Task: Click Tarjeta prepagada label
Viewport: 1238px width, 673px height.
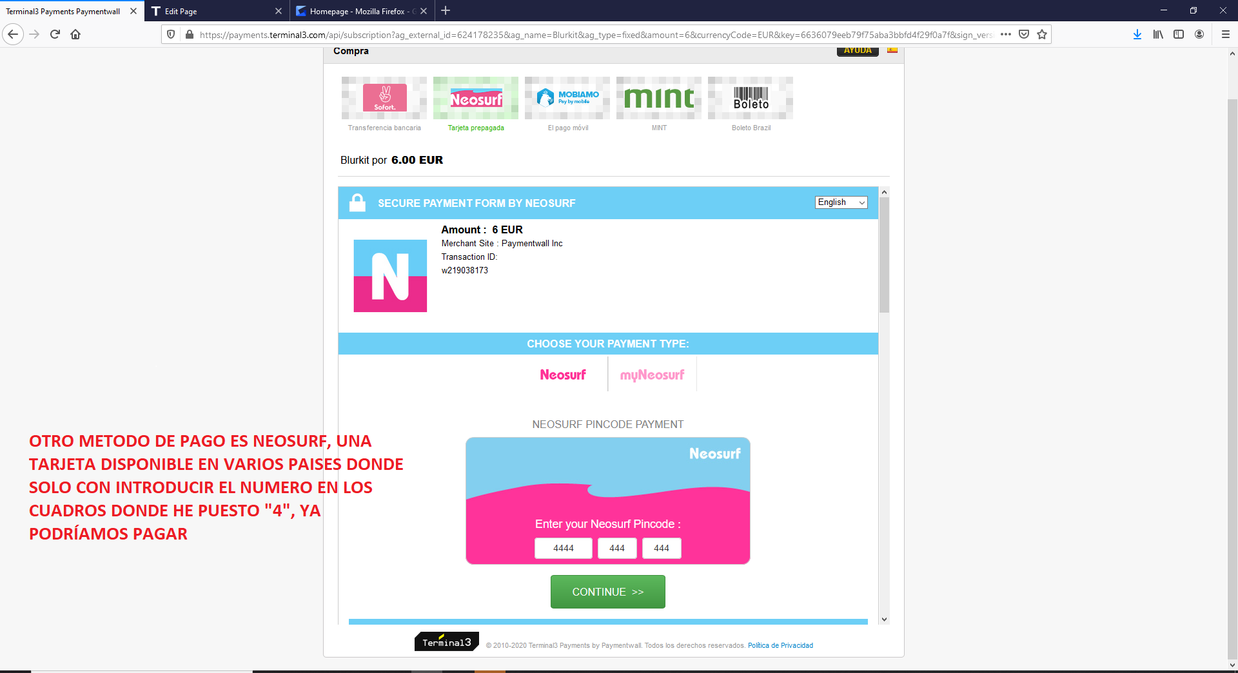Action: coord(476,128)
